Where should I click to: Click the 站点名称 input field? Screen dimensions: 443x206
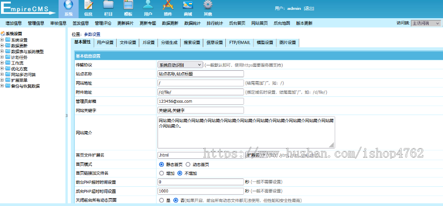200,74
